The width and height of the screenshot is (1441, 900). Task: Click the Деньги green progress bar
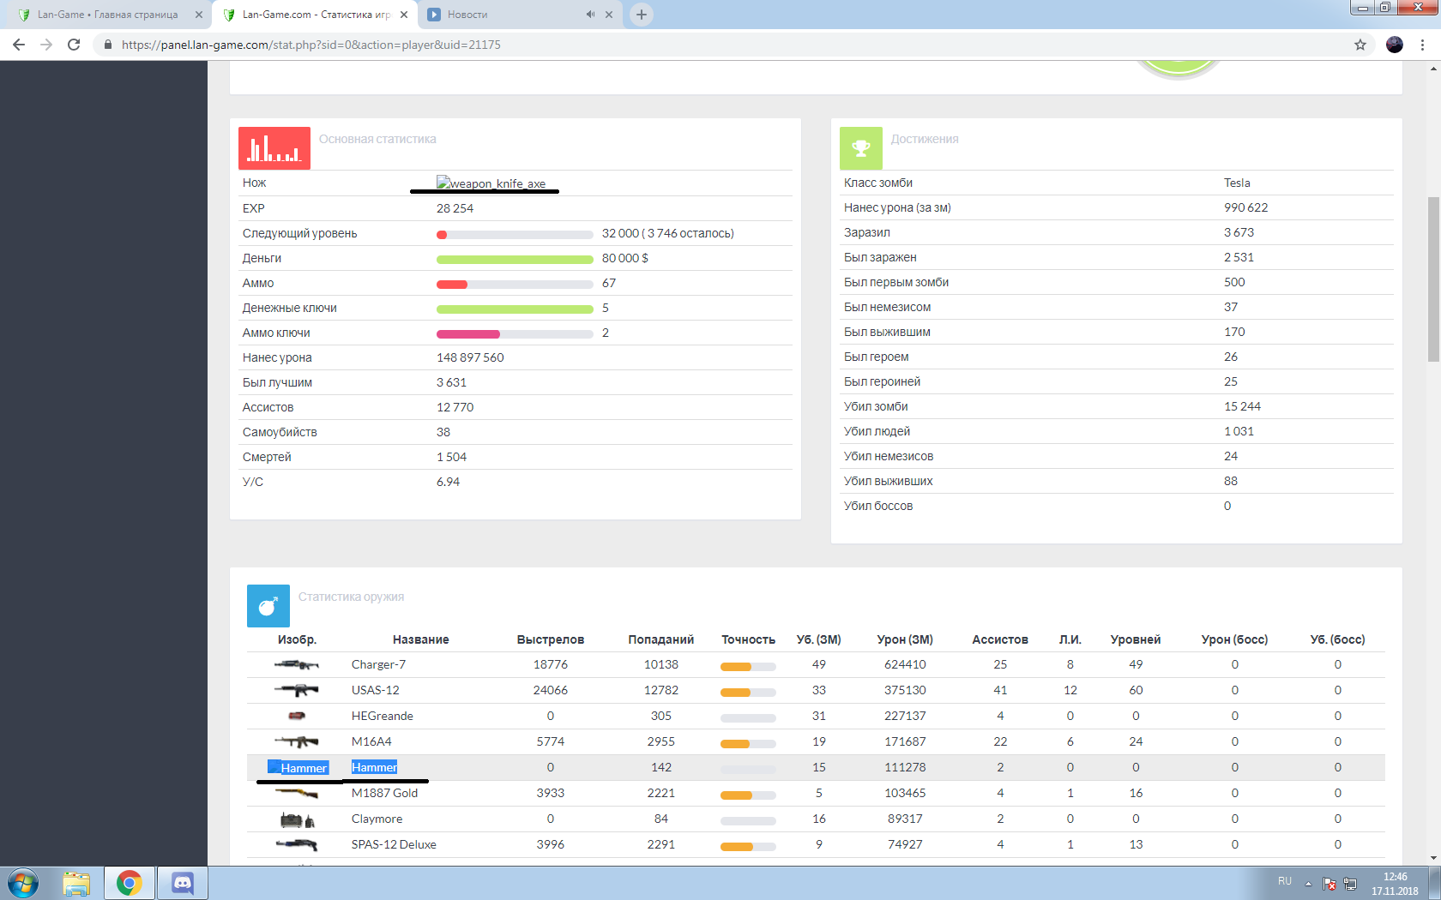pyautogui.click(x=515, y=259)
